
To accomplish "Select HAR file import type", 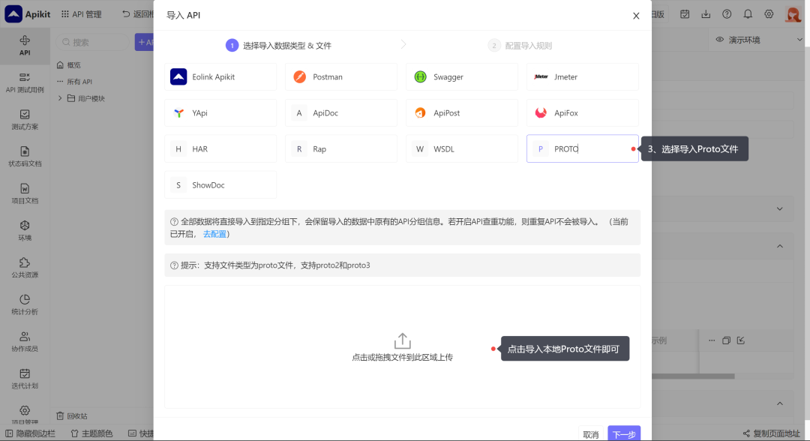I will pyautogui.click(x=220, y=149).
